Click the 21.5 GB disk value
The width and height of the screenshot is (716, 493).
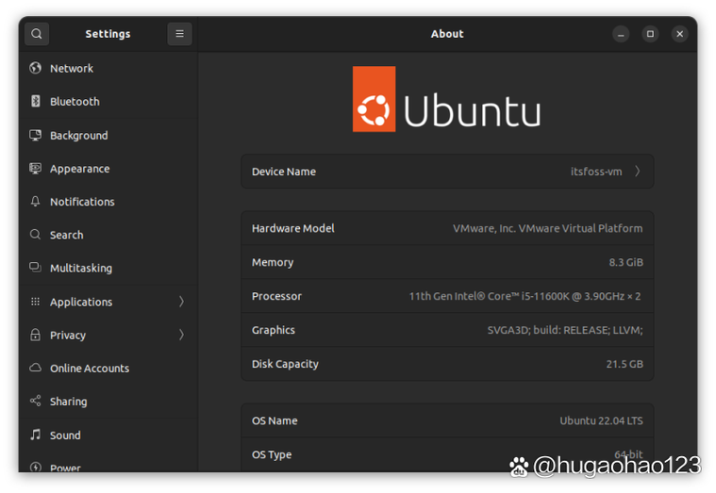click(x=624, y=364)
